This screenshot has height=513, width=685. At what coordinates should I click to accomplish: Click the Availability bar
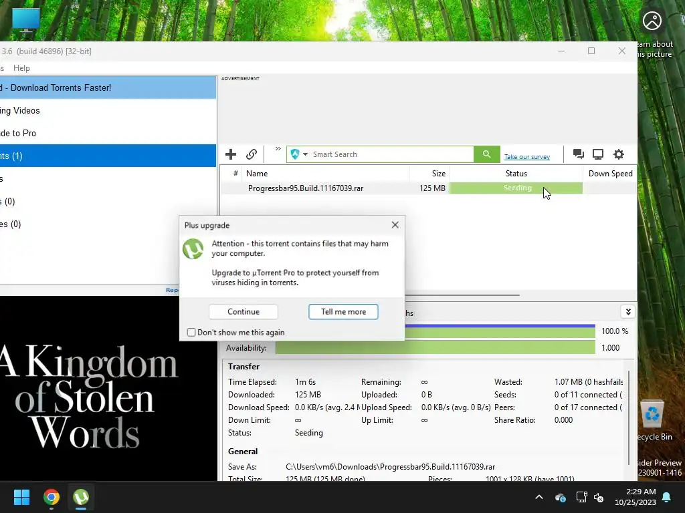[435, 347]
